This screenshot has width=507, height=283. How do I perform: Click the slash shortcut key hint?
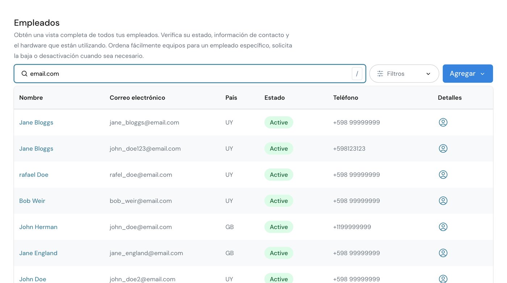point(357,74)
